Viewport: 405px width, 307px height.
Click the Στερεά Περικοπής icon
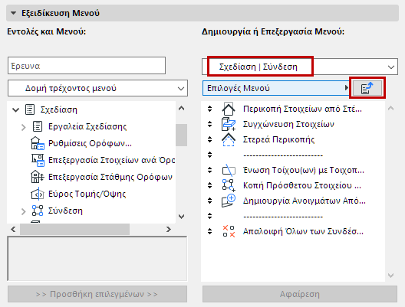pyautogui.click(x=229, y=139)
